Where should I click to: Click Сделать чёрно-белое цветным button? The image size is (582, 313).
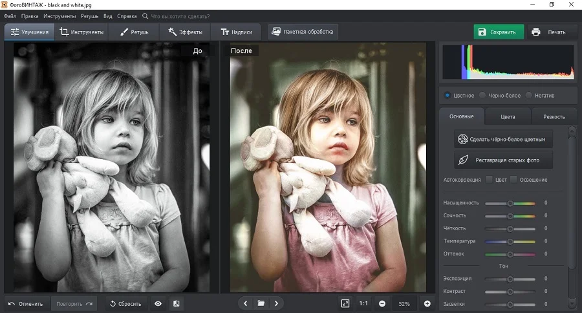pos(503,138)
